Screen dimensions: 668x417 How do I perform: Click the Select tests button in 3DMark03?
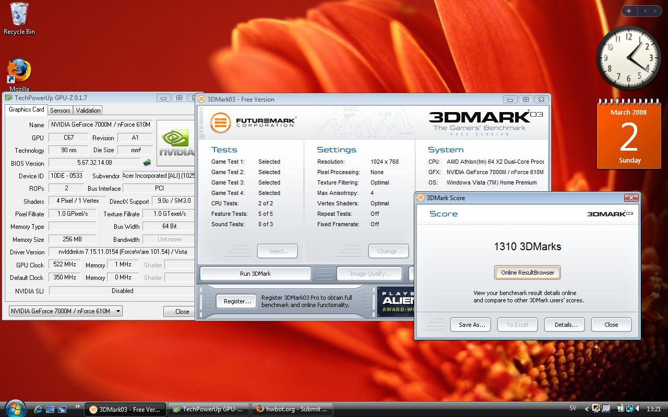coord(277,251)
